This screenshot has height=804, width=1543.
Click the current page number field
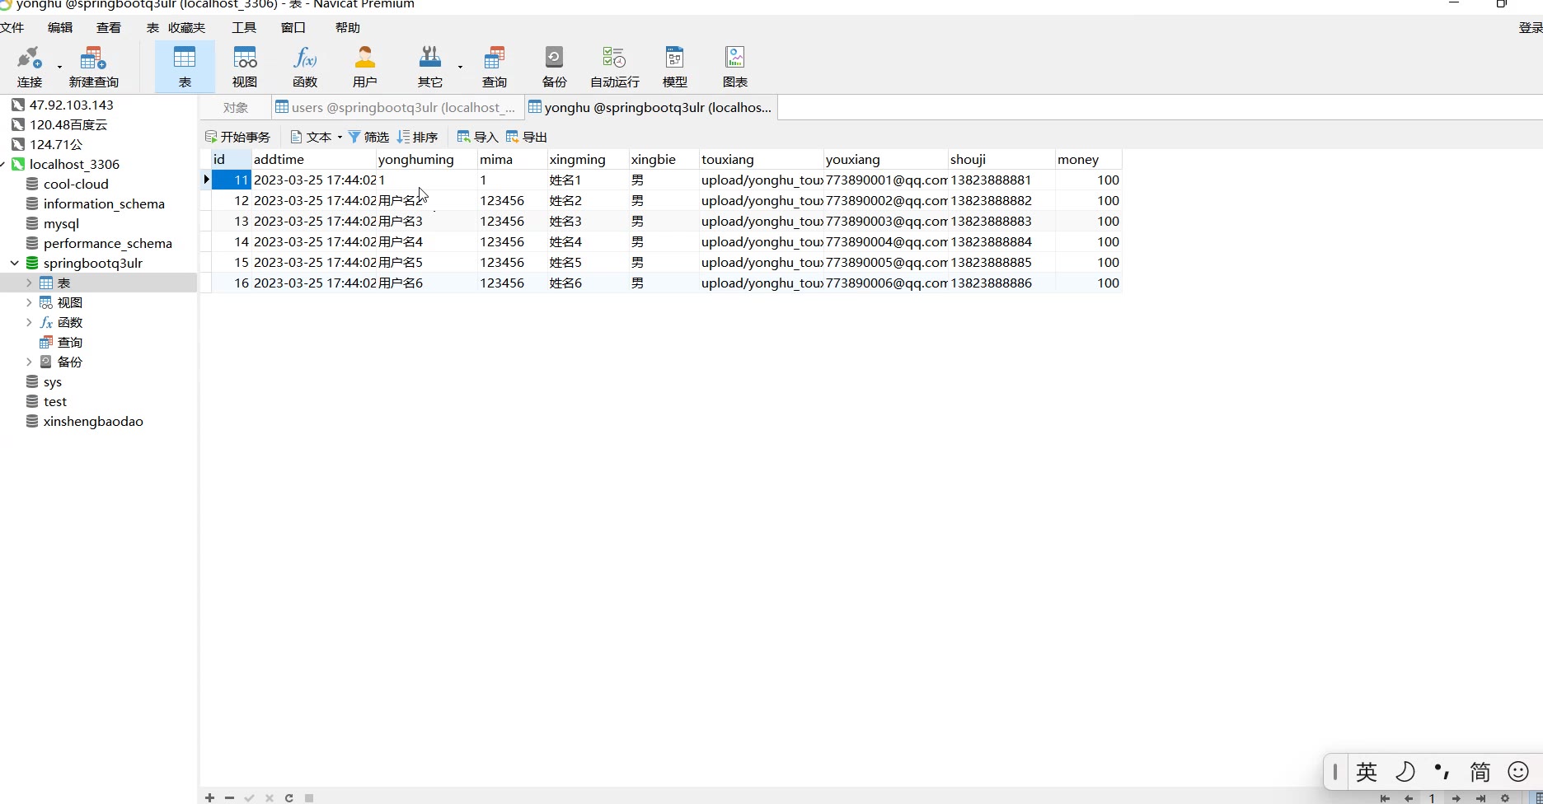tap(1433, 797)
